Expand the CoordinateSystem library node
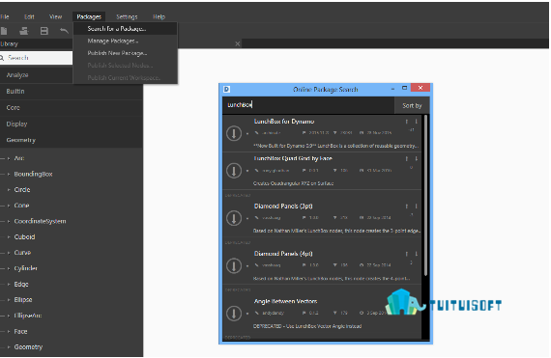The width and height of the screenshot is (551, 358). click(9, 221)
